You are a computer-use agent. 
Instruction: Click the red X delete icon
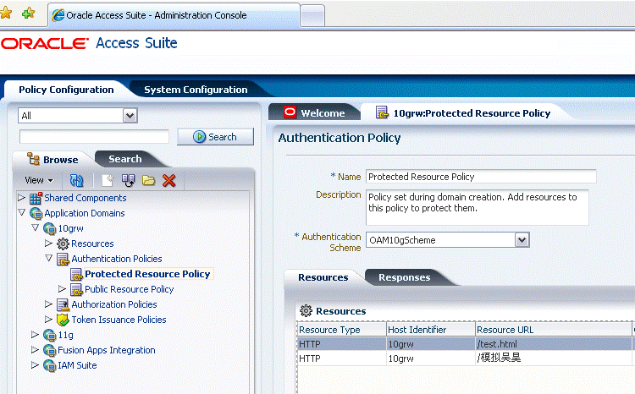pos(168,180)
